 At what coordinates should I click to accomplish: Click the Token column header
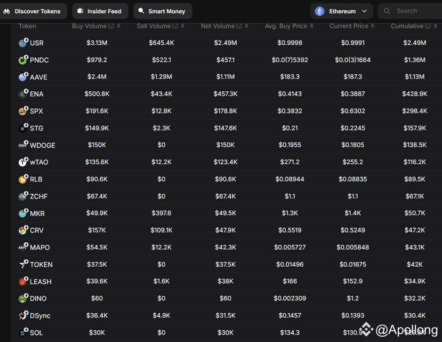(x=27, y=26)
